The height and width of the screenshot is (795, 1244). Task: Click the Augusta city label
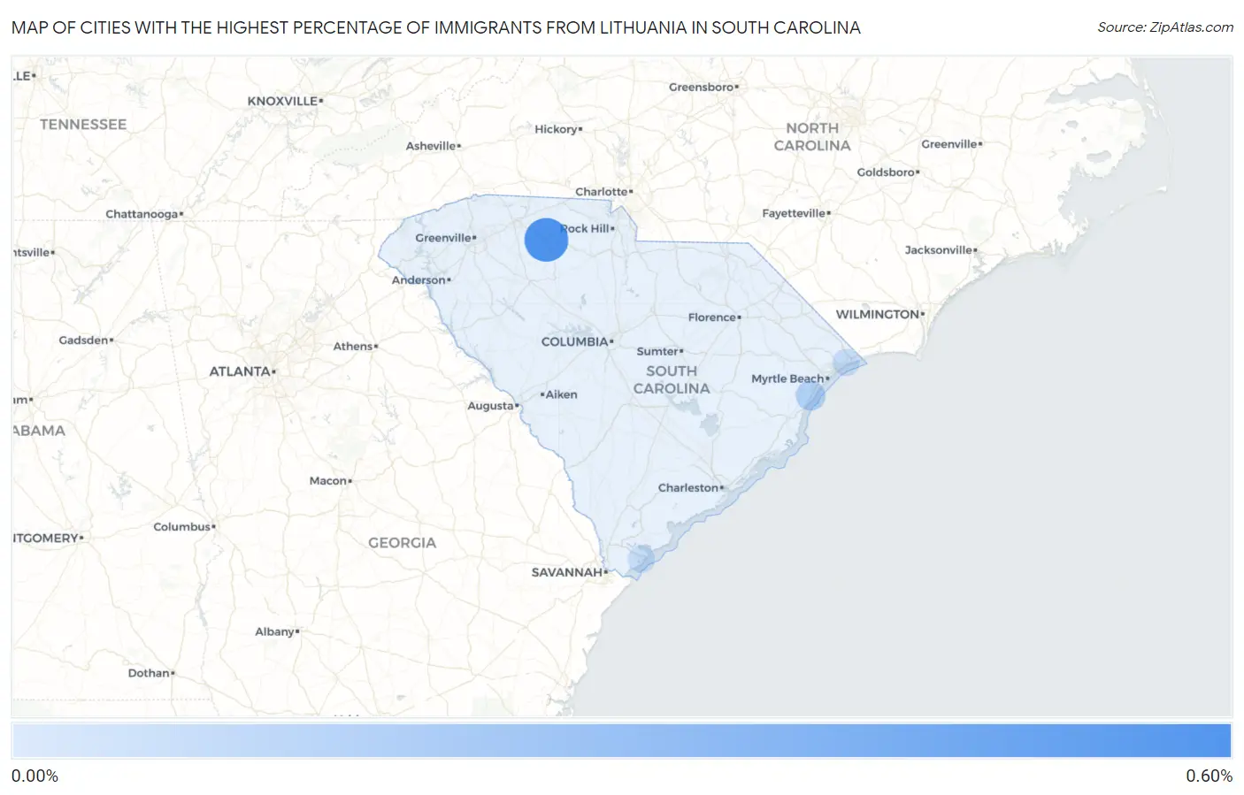coord(490,406)
